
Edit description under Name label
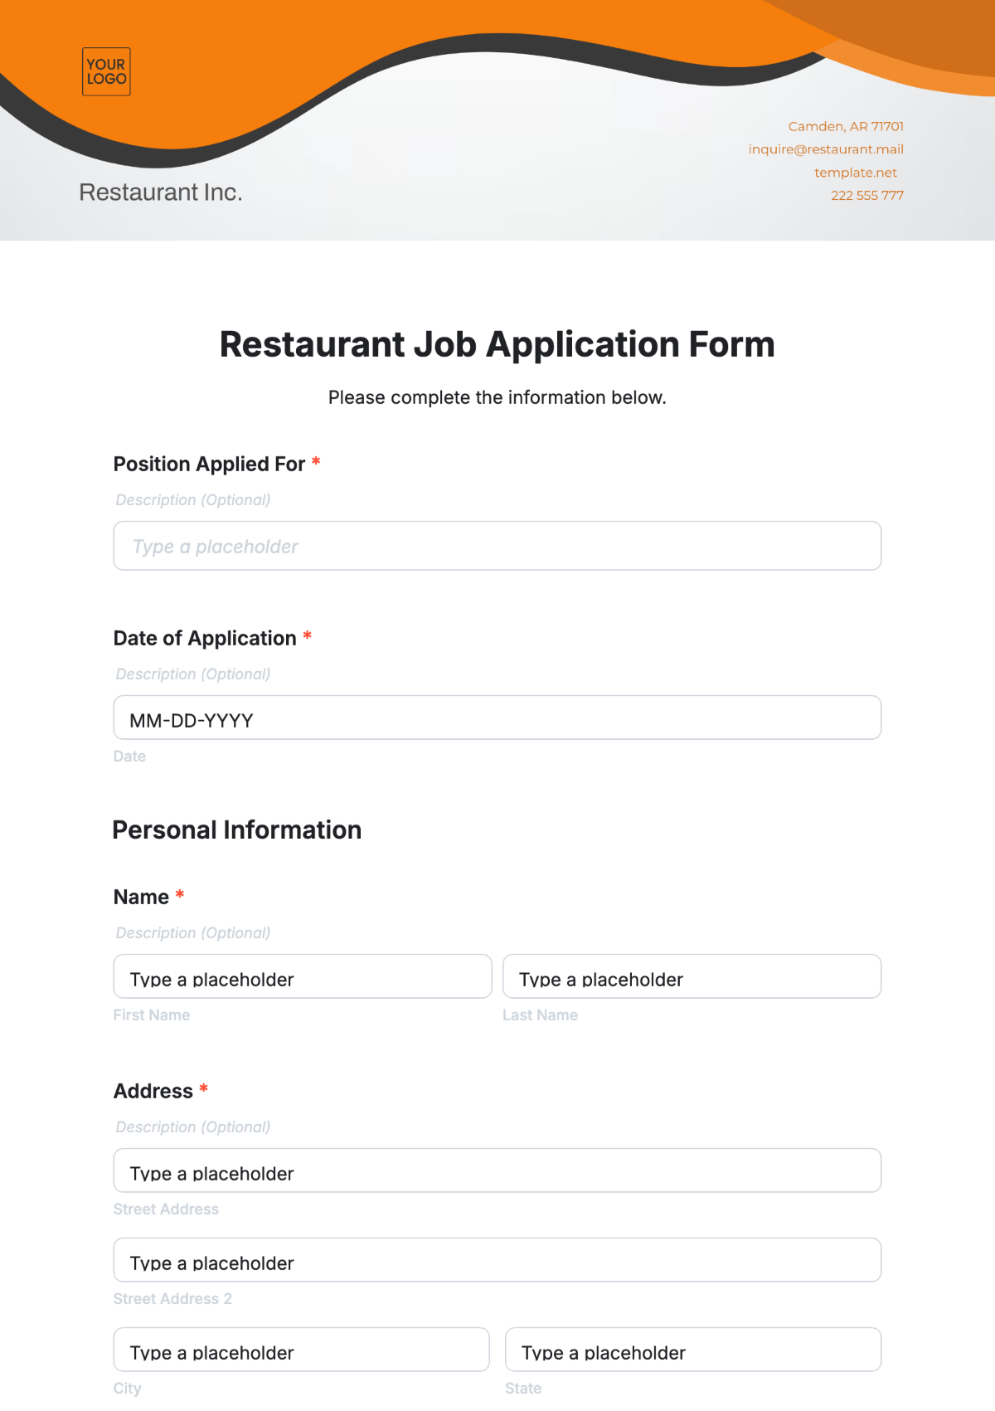[193, 933]
